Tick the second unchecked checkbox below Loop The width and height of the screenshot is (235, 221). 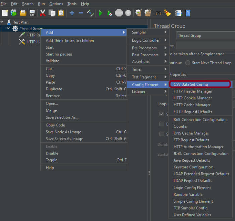[x=162, y=134]
